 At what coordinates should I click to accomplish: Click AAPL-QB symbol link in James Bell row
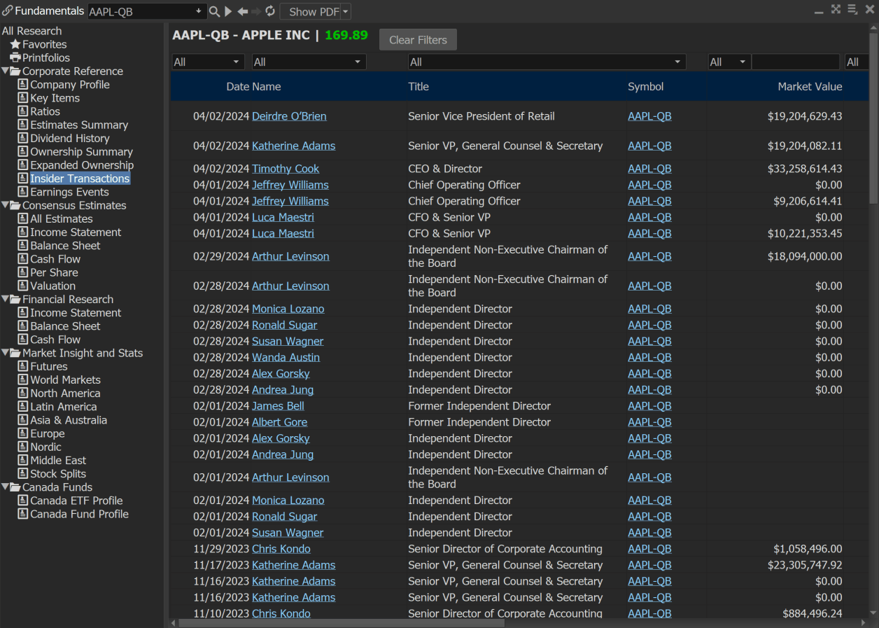(649, 406)
